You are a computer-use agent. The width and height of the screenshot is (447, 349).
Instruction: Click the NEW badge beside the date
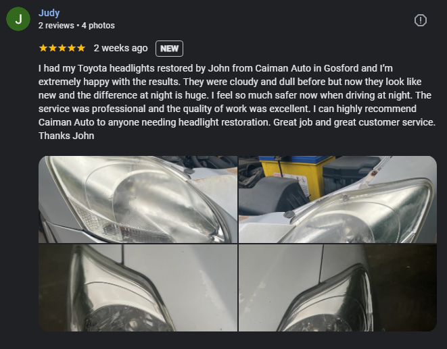tap(169, 49)
